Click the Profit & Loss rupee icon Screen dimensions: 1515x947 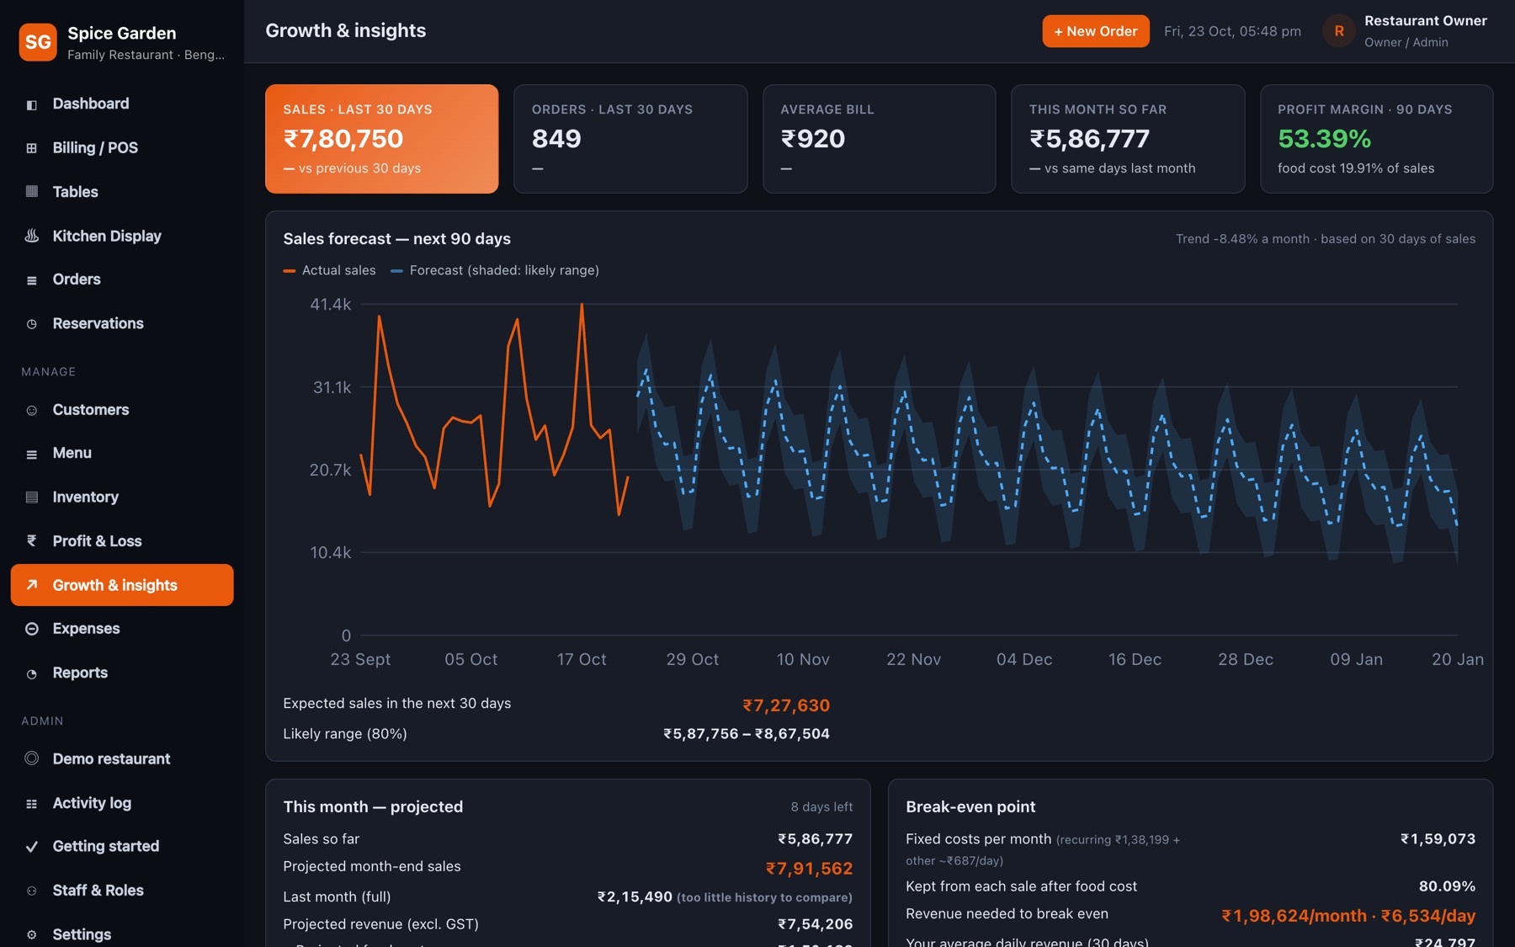point(32,541)
